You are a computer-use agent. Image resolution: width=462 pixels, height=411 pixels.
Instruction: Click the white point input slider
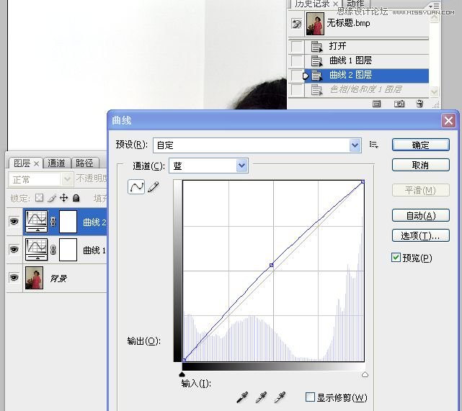pos(365,374)
